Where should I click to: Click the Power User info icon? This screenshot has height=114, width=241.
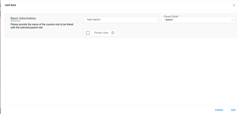click(x=113, y=33)
